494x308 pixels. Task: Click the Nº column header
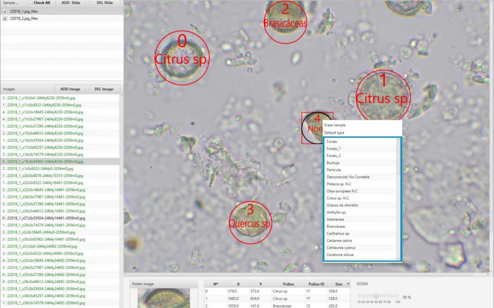point(215,284)
